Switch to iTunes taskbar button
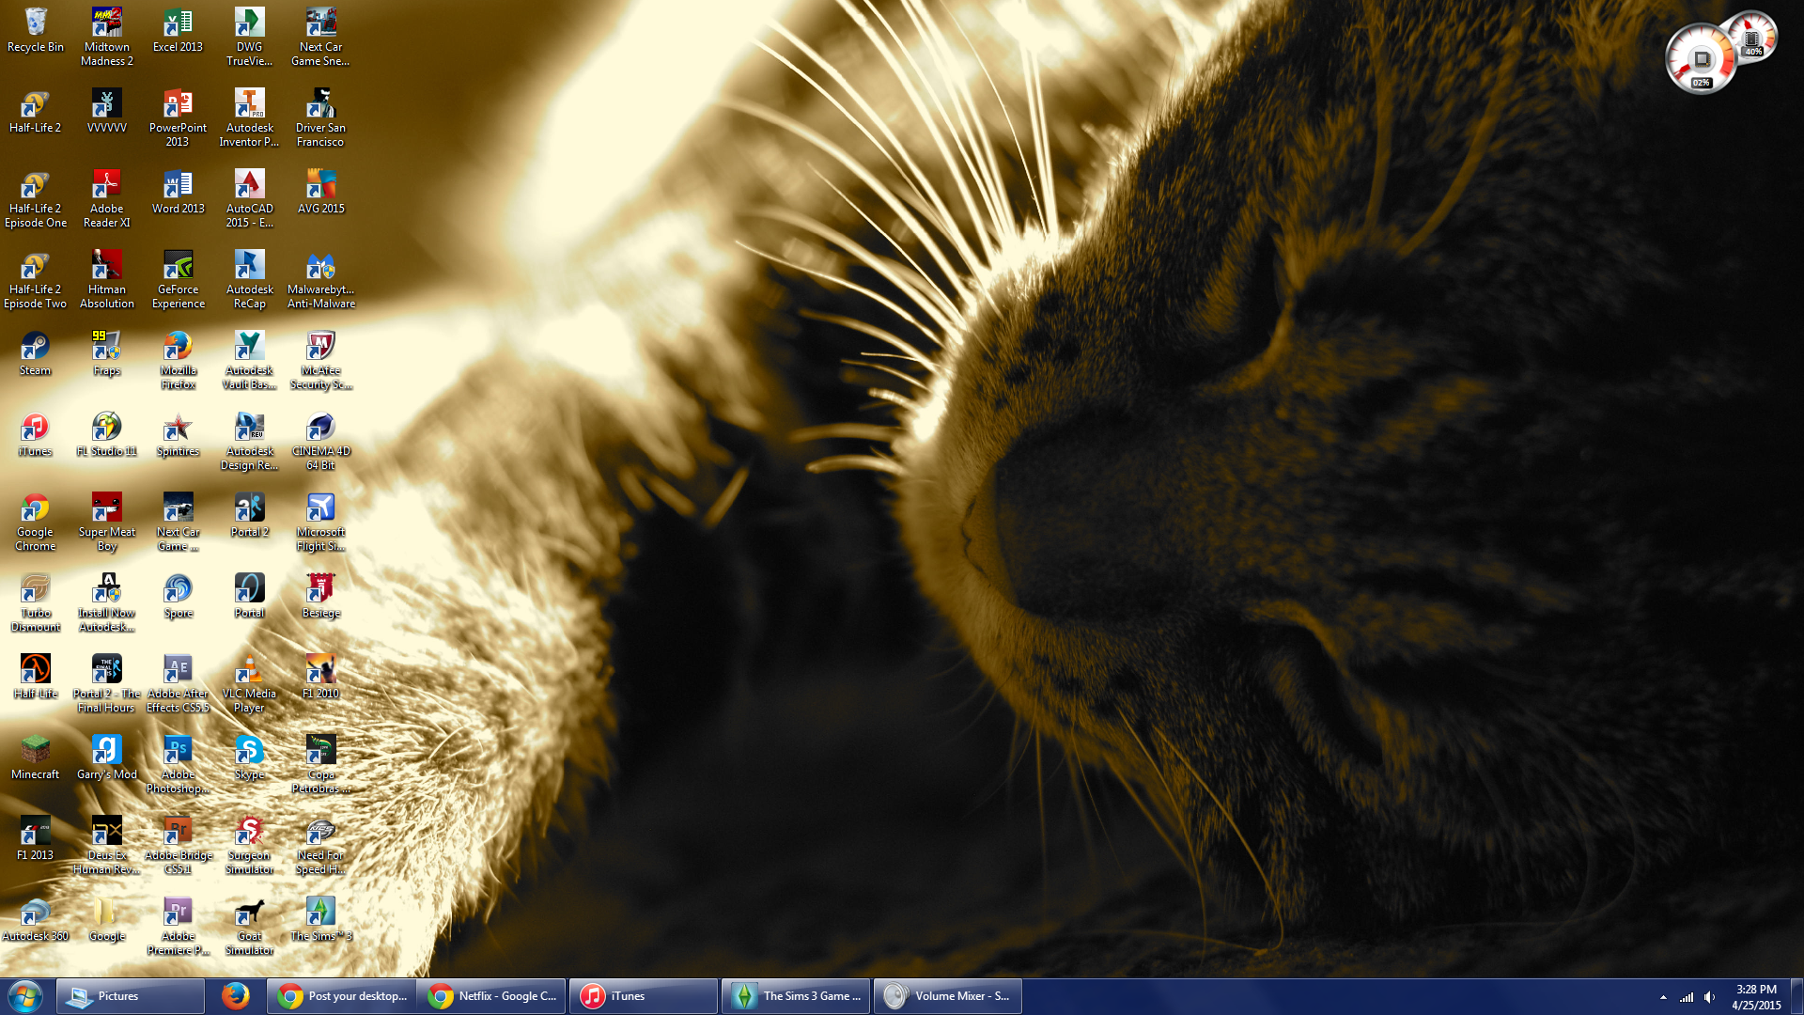The width and height of the screenshot is (1804, 1015). [x=644, y=996]
